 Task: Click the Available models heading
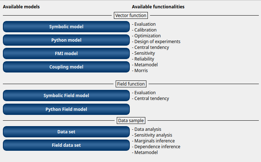click(21, 7)
